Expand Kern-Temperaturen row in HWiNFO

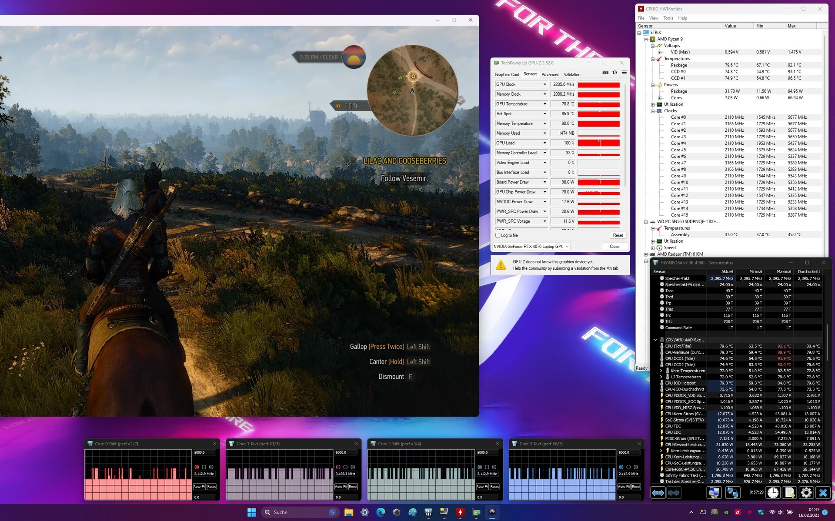[661, 371]
